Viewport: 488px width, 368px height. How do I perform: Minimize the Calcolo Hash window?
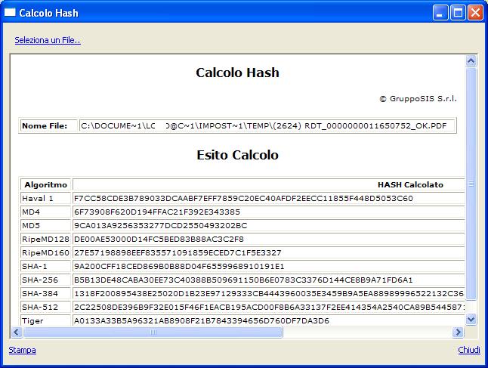coord(440,13)
